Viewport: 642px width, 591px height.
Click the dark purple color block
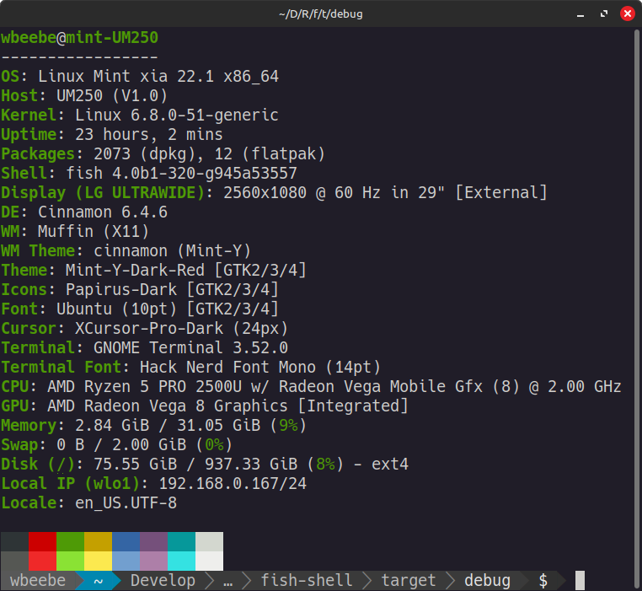pos(154,541)
